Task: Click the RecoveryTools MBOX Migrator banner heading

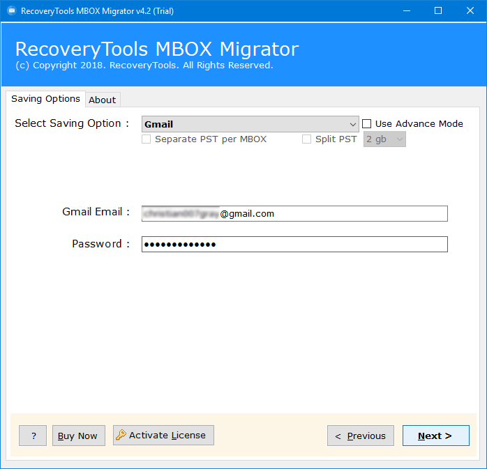Action: 157,49
